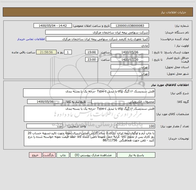This screenshot has width=196, height=190.
Task: Click the unit of measure field عدد
Action: [x=45, y=126]
